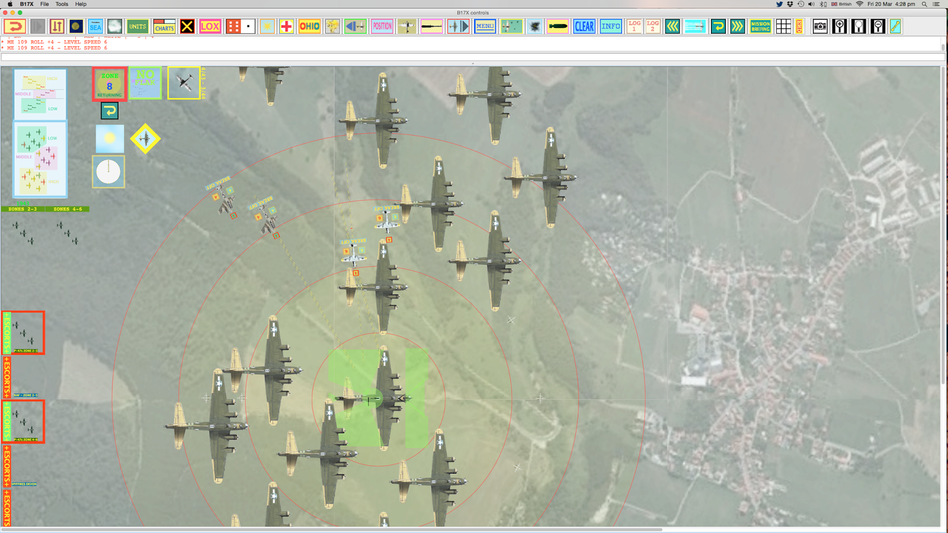Click the flak burst toolbar icon
Image resolution: width=948 pixels, height=533 pixels.
(x=534, y=26)
